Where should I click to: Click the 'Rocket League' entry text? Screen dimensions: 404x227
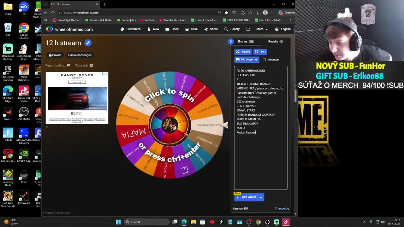pos(246,132)
